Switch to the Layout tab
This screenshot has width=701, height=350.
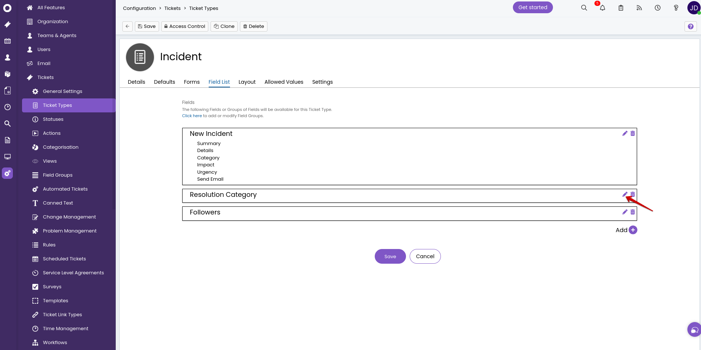(247, 82)
